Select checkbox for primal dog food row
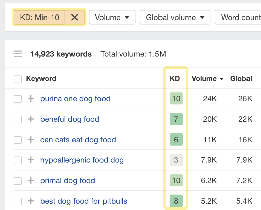 pos(18,181)
